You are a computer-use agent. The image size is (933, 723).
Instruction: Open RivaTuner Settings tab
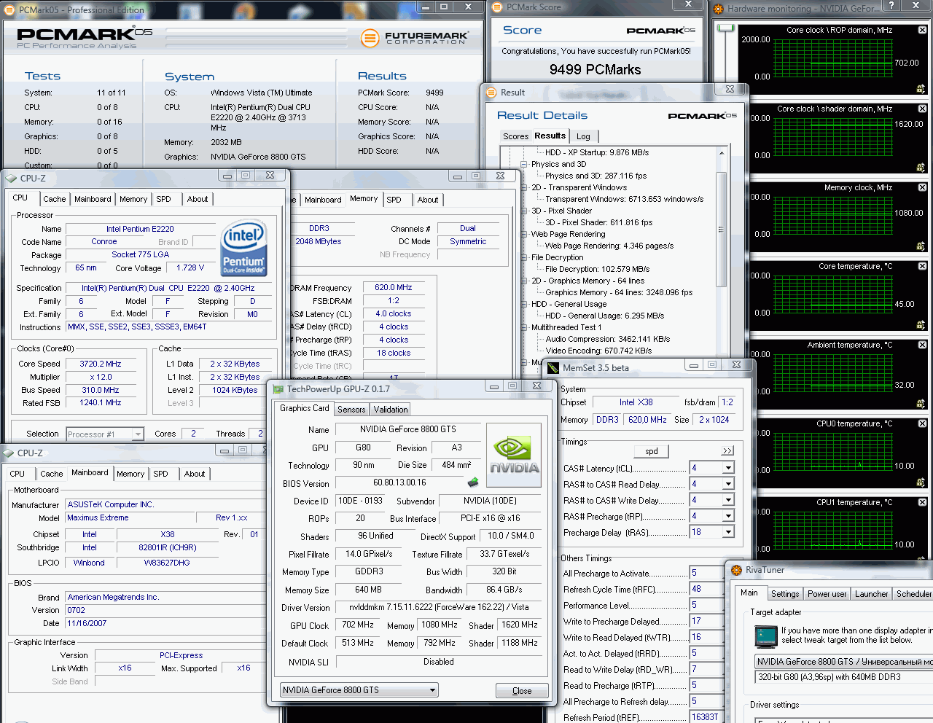[785, 594]
